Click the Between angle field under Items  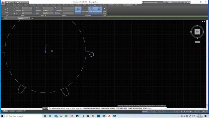(27, 10)
